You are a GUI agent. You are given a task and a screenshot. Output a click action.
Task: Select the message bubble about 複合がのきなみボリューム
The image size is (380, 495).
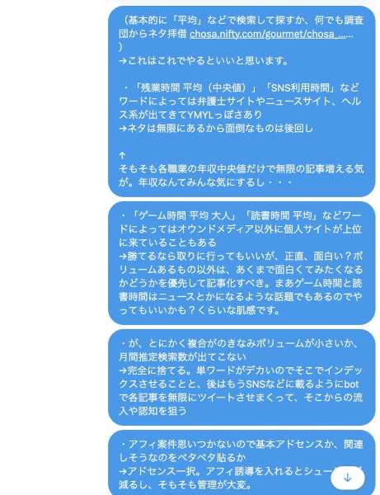coord(242,377)
